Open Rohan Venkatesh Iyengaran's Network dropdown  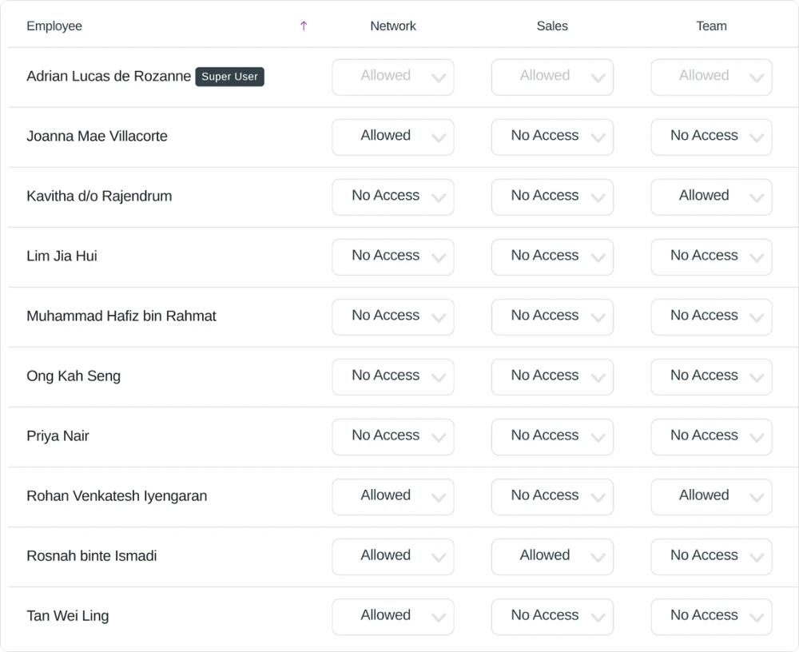click(393, 497)
